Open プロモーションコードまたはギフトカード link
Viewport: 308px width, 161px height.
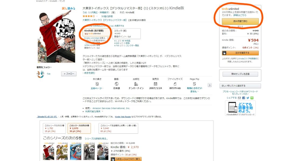tap(240, 93)
